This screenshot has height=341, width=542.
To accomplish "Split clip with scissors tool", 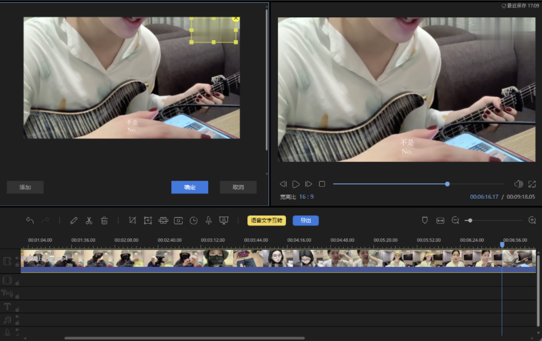I will [x=89, y=220].
